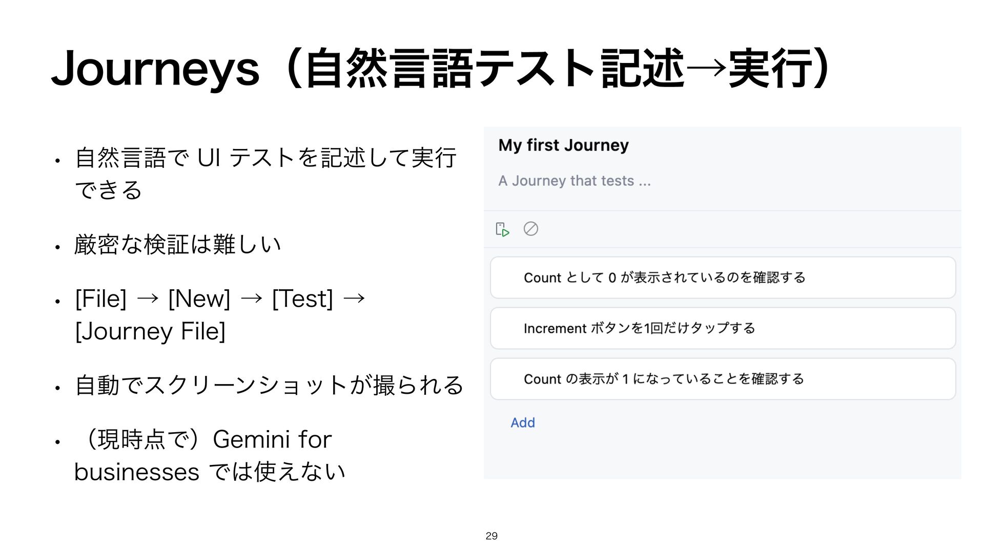Image resolution: width=984 pixels, height=553 pixels.
Task: Edit the "My first Journey" title
Action: point(563,145)
